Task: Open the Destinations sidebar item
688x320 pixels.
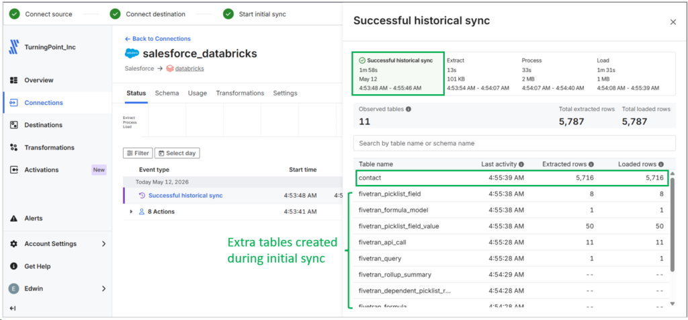Action: (44, 125)
